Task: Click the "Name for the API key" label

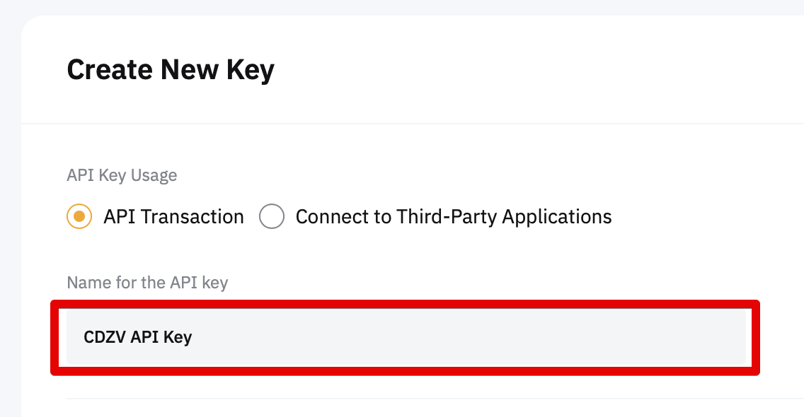Action: click(147, 283)
